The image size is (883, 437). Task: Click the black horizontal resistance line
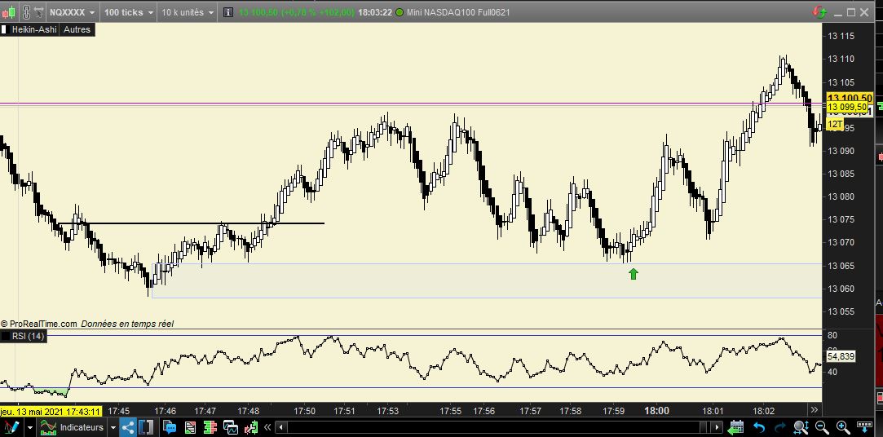[192, 223]
